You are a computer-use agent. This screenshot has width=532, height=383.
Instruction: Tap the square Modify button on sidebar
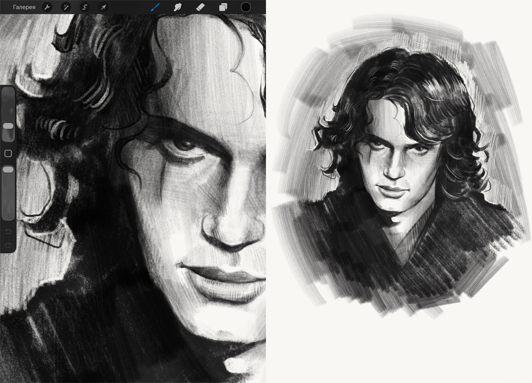coord(8,153)
